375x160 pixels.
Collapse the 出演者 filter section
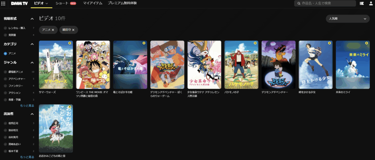[32, 114]
